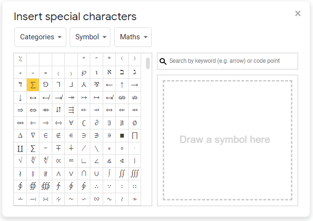Open the Maths subcategory dropdown
This screenshot has width=313, height=221.
[132, 37]
